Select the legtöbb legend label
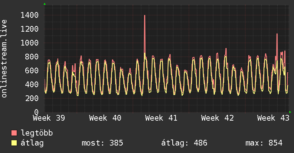This screenshot has height=153, width=294. (x=37, y=133)
